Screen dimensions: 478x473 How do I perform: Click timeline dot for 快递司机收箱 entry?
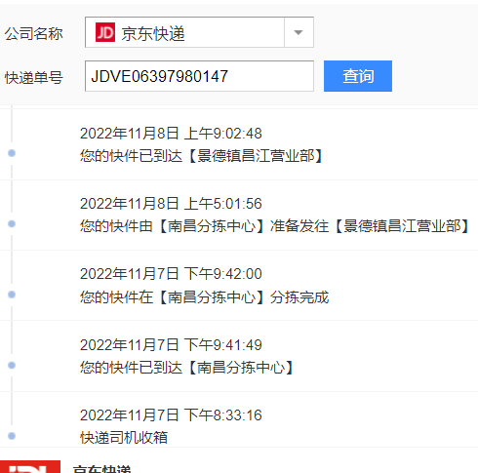tap(12, 436)
